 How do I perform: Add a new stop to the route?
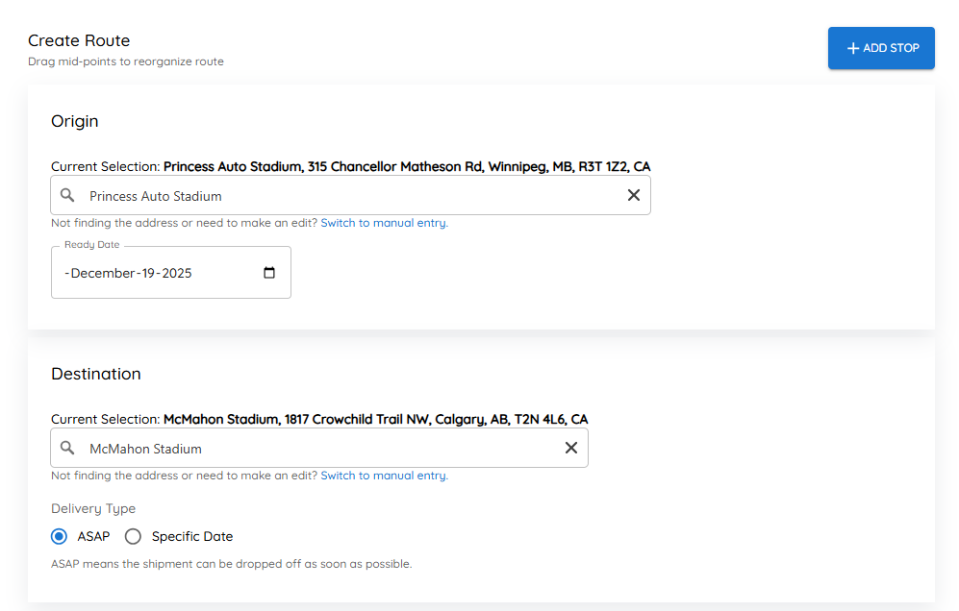point(881,48)
